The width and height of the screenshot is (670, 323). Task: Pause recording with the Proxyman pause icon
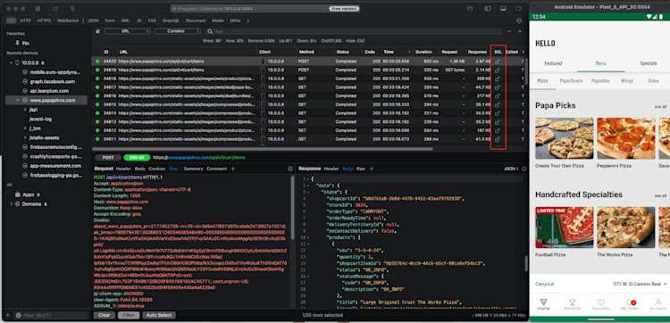38,9
